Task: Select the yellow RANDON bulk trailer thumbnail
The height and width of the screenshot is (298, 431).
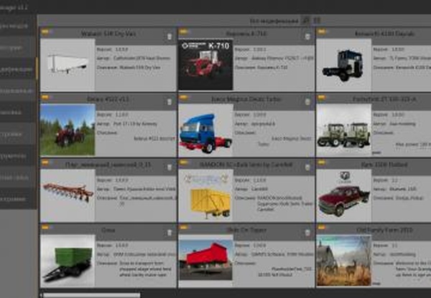Action: click(206, 195)
